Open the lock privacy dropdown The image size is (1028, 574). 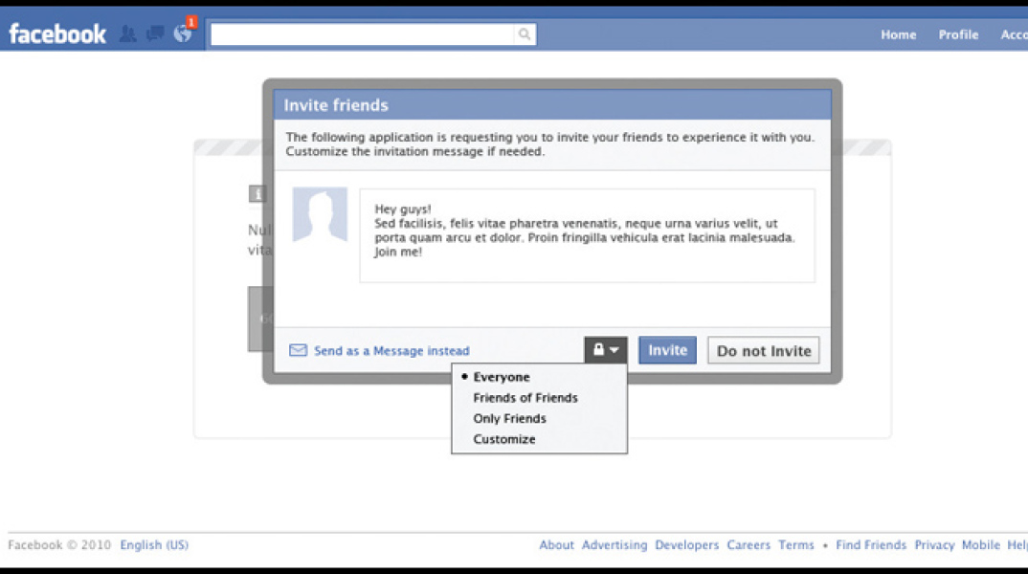[x=605, y=350]
